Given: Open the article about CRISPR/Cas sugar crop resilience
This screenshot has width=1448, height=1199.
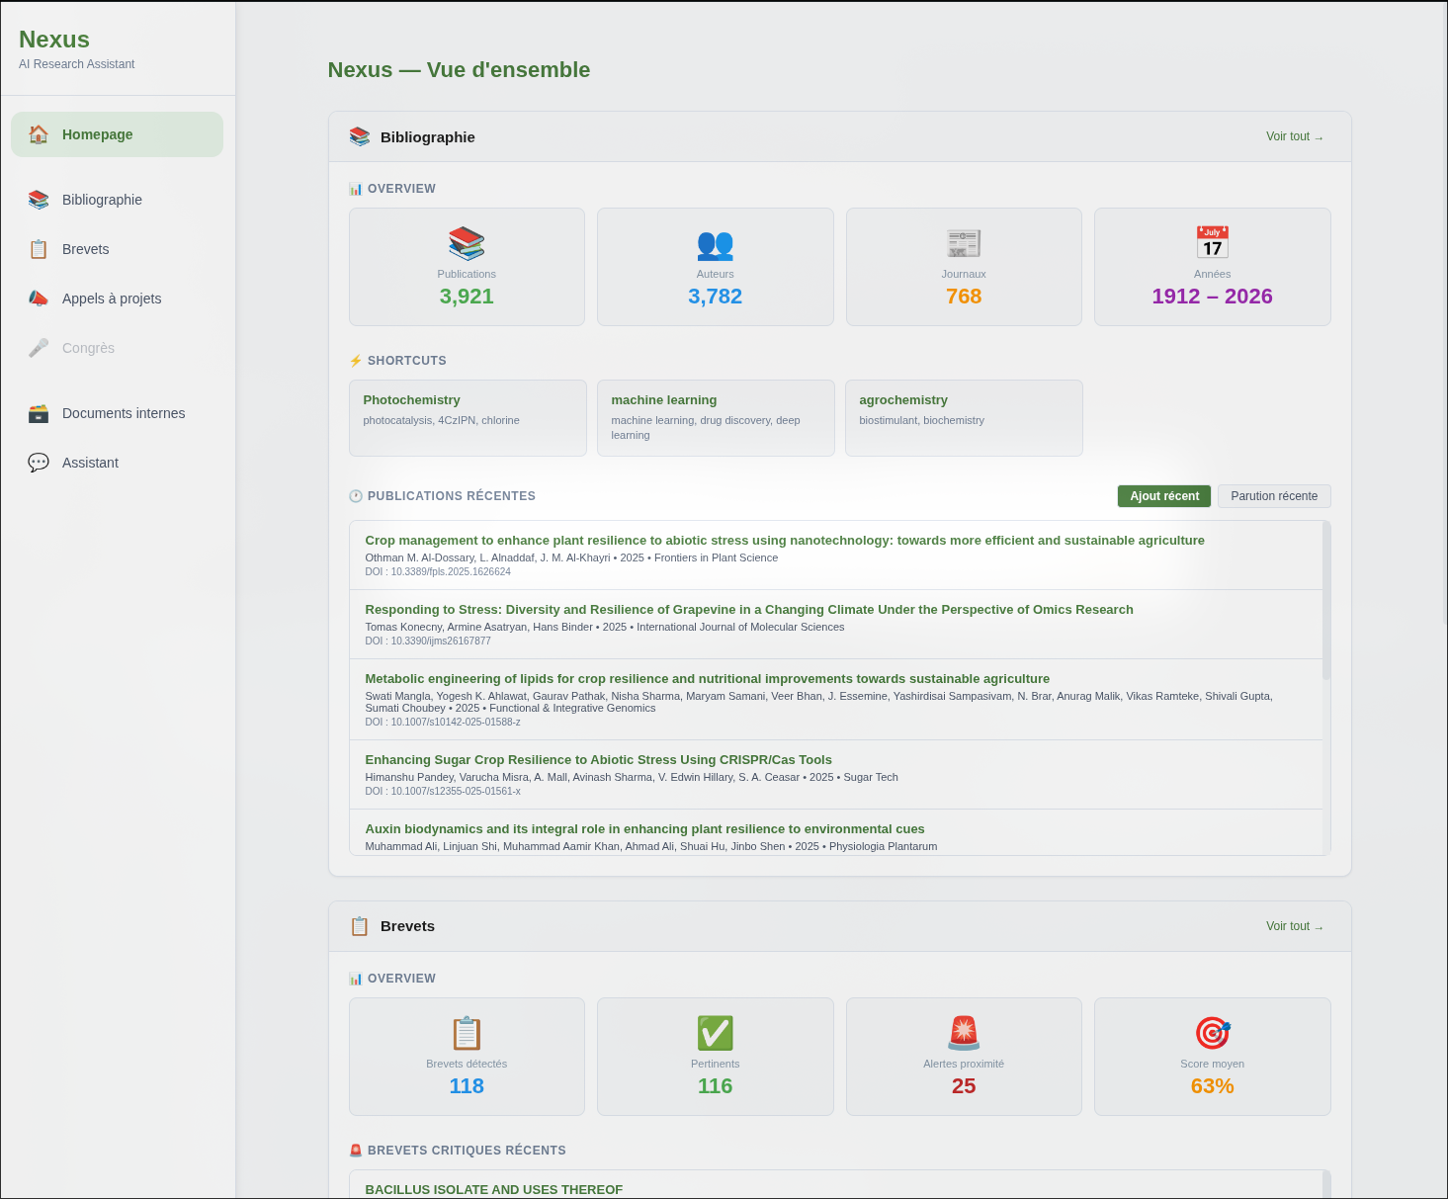Looking at the screenshot, I should (x=598, y=759).
